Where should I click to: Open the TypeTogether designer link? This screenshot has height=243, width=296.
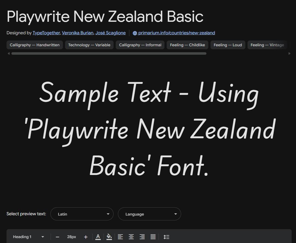pos(46,33)
